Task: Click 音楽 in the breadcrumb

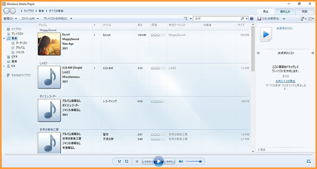Action: click(x=41, y=11)
